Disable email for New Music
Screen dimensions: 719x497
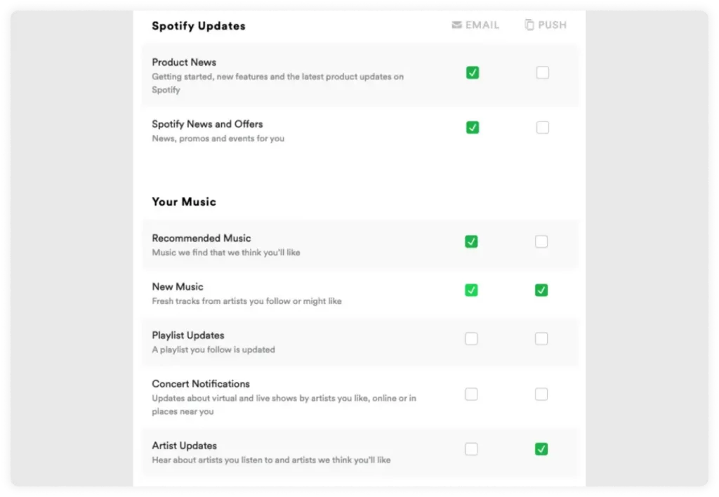pos(471,290)
